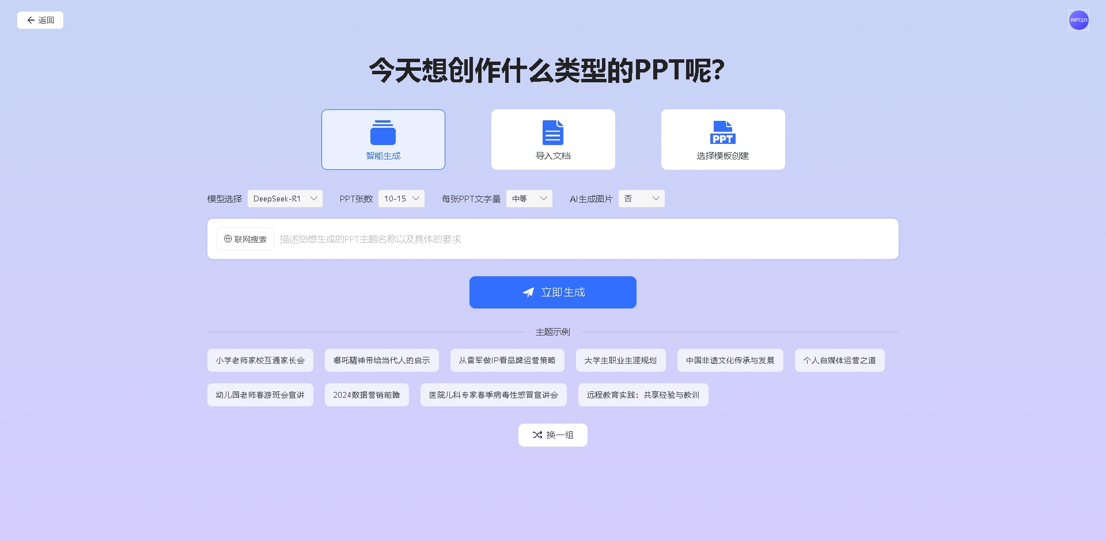
Task: Click the PPT template file icon
Action: click(x=722, y=133)
